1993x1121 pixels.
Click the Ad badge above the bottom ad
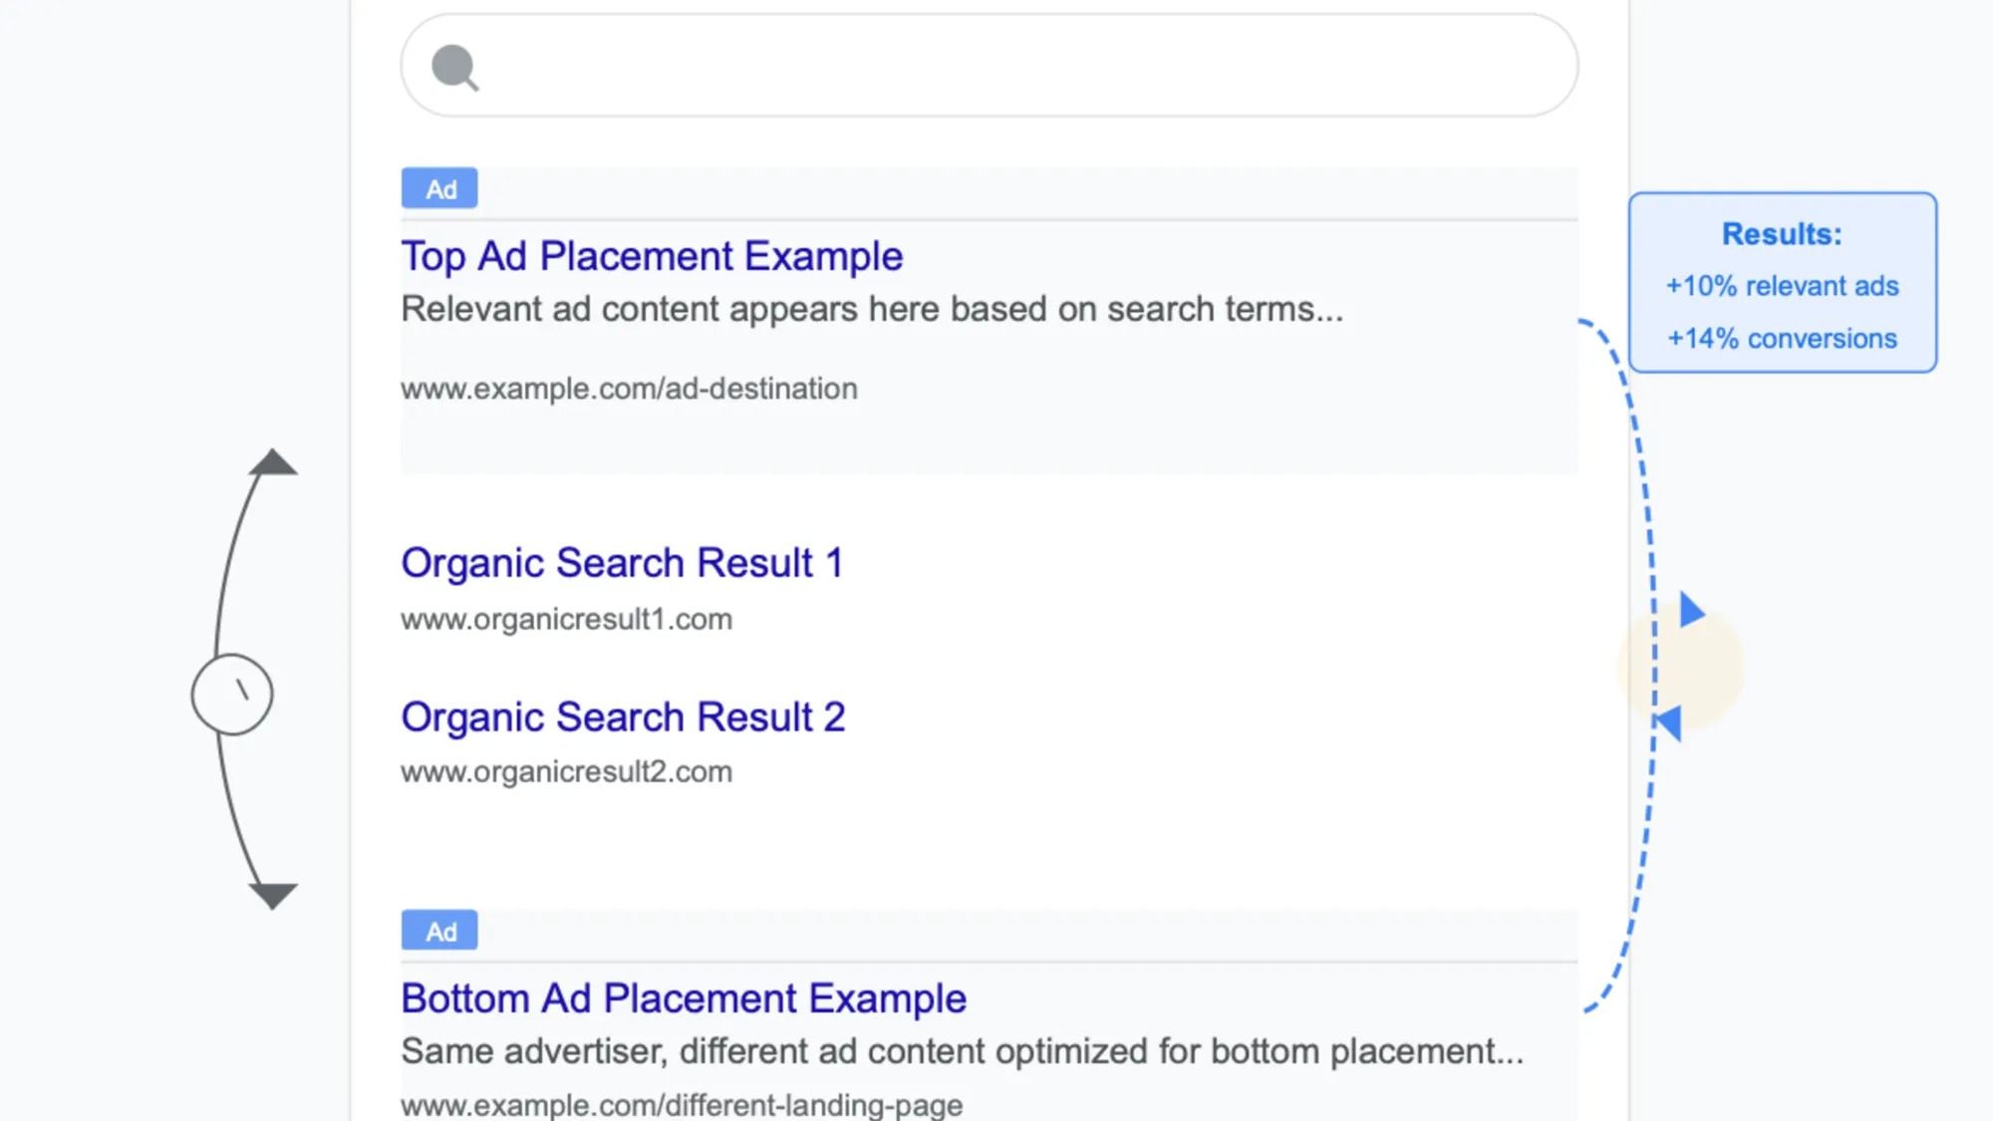click(438, 930)
